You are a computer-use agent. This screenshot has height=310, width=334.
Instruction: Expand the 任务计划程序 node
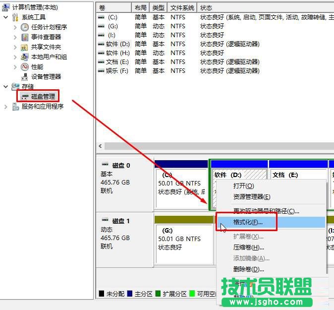click(15, 27)
